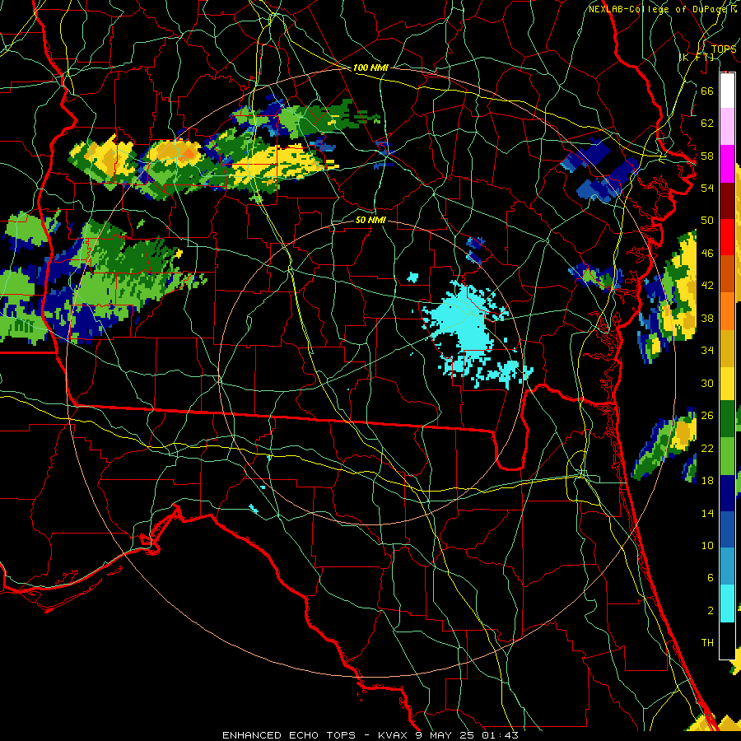Click the magenta swatch on the color scale

click(x=727, y=164)
